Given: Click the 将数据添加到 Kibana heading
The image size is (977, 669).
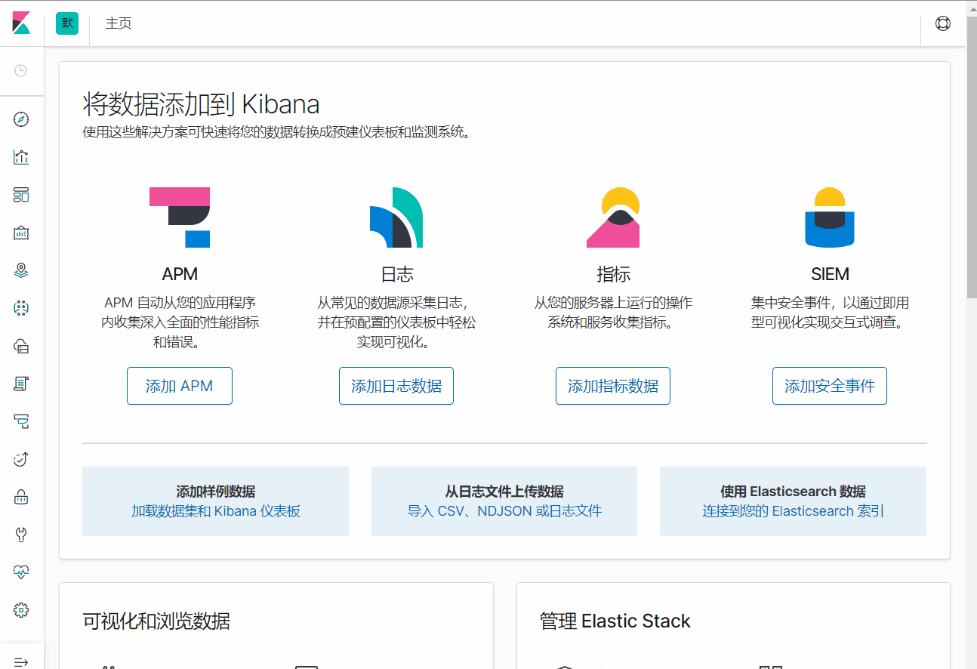Looking at the screenshot, I should (x=201, y=104).
